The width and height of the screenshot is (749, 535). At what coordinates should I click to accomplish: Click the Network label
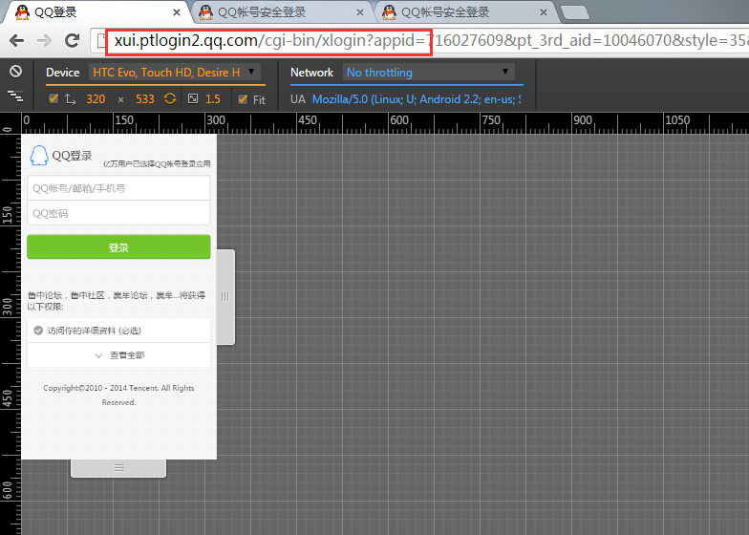point(311,73)
